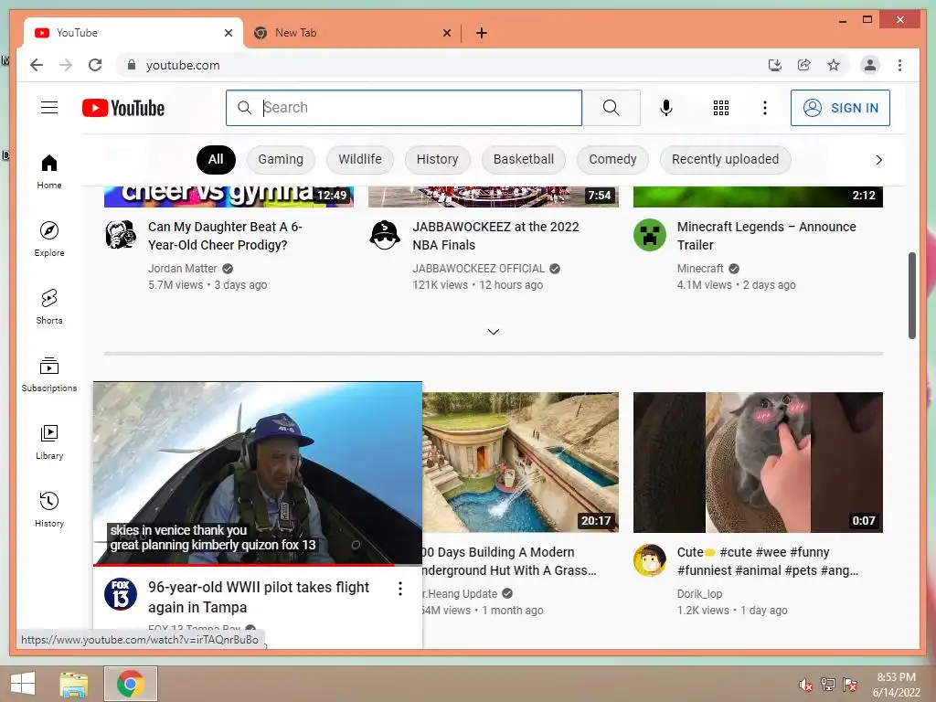
Task: Switch to the YouTube browser tab
Action: point(133,33)
